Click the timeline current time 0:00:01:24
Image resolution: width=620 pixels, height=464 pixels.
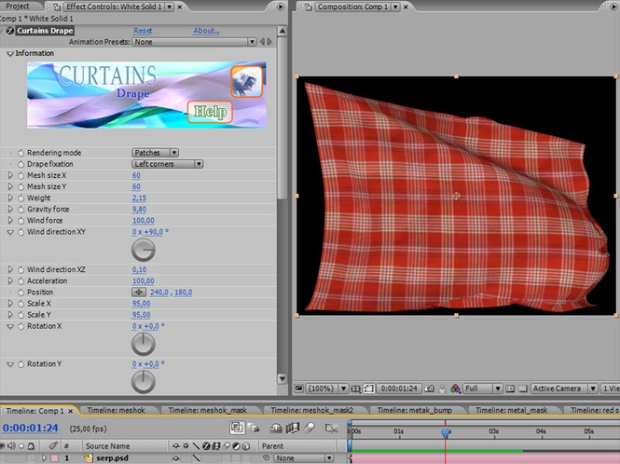(x=31, y=428)
